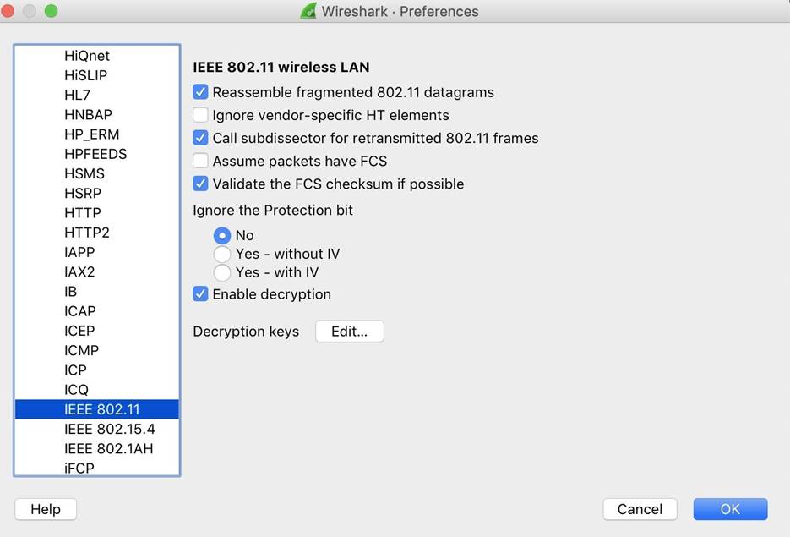Uncheck Reassemble fragmented 802.11 datagrams

pos(200,92)
